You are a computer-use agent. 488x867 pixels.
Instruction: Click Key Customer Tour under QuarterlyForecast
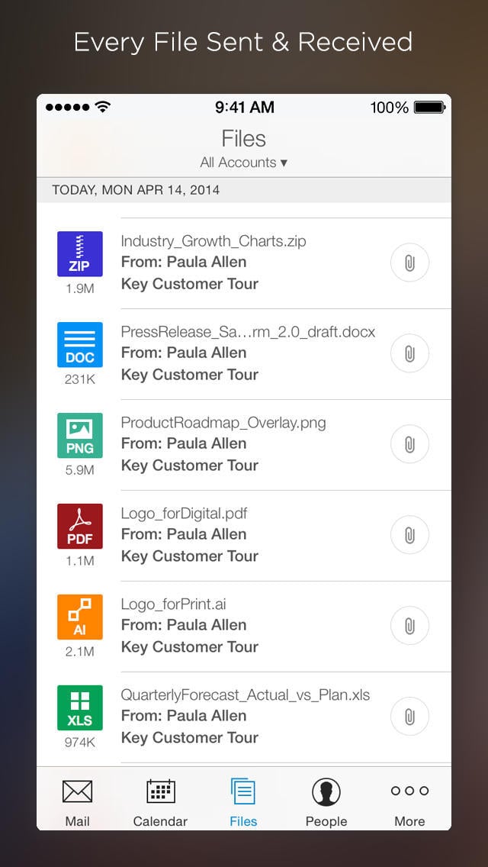[x=190, y=738]
